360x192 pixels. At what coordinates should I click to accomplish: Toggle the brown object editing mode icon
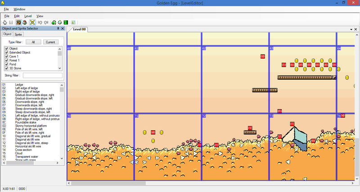tap(18, 22)
